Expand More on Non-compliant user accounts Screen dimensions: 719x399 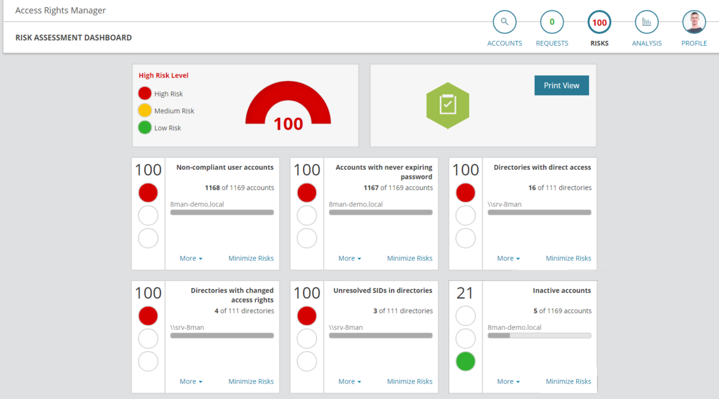pyautogui.click(x=191, y=258)
